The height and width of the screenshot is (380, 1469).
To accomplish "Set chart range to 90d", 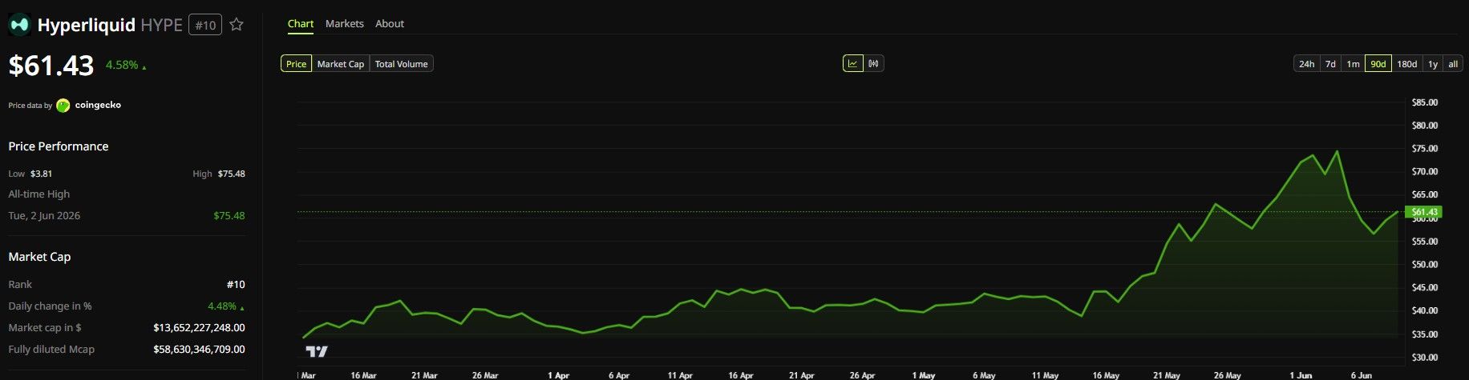I will 1378,64.
